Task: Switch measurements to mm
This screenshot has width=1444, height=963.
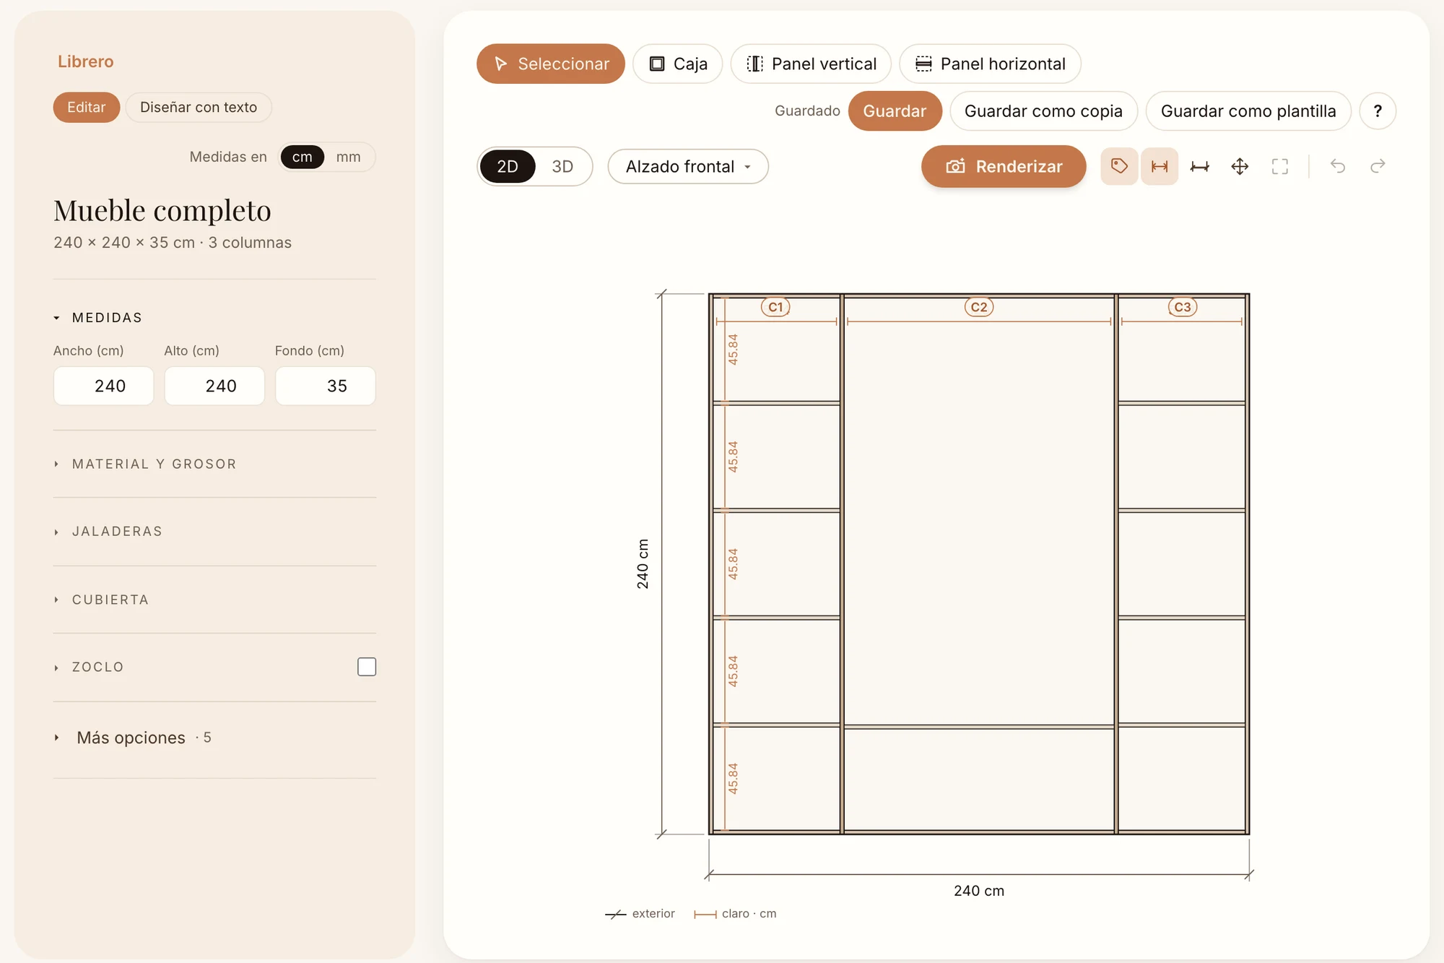Action: click(x=348, y=157)
